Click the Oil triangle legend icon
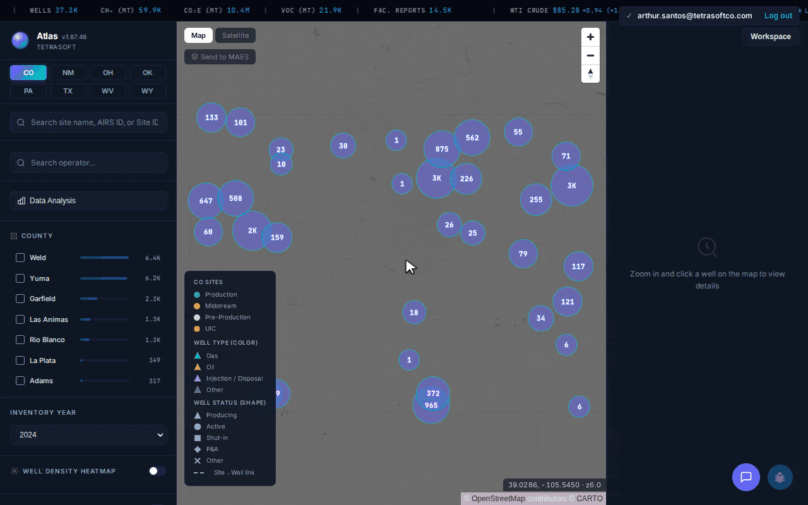The height and width of the screenshot is (505, 808). click(x=198, y=367)
